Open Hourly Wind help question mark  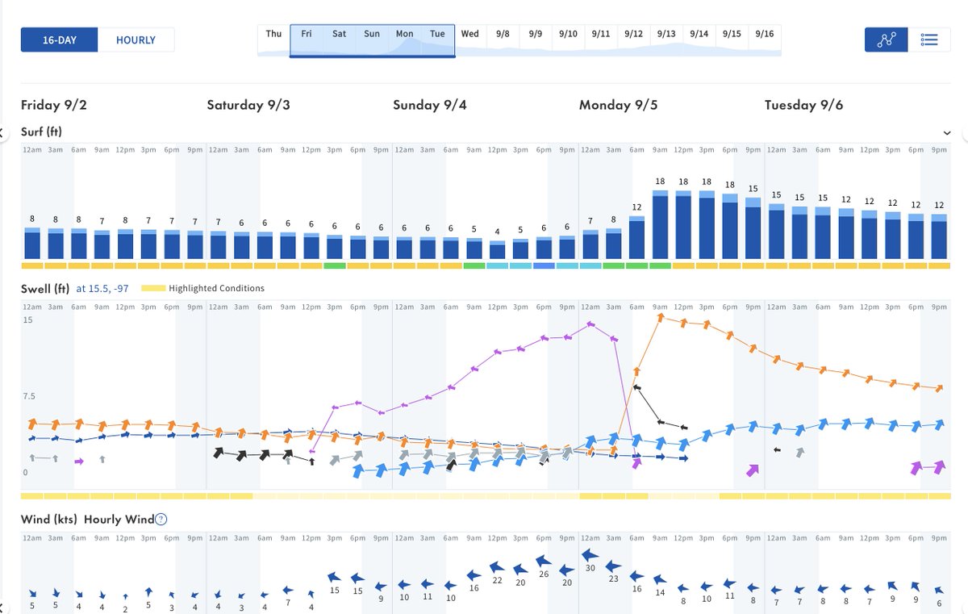click(x=161, y=520)
